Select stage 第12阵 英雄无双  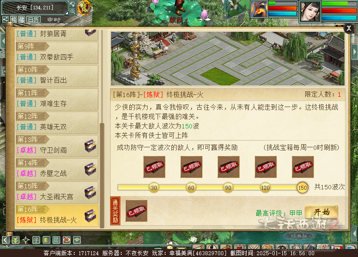pos(57,122)
